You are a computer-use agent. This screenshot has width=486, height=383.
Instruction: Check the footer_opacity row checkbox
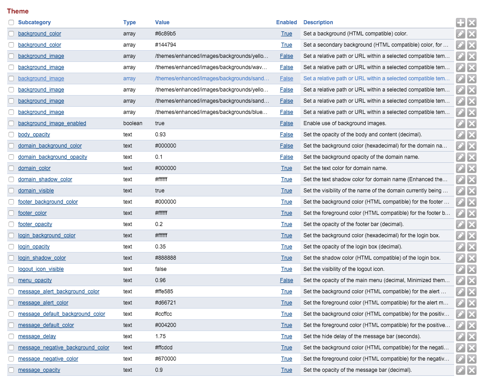[x=11, y=224]
